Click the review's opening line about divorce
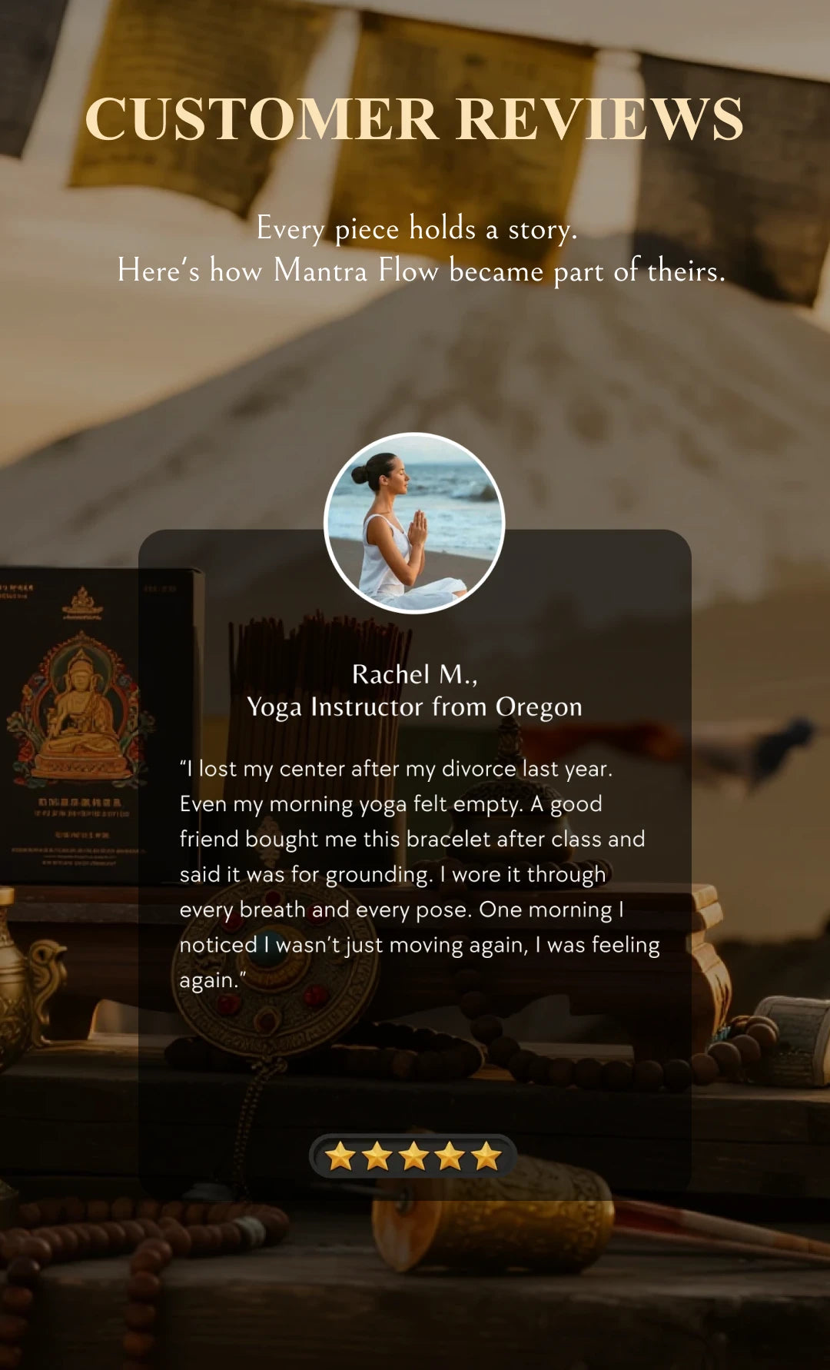This screenshot has width=830, height=1370. 396,769
